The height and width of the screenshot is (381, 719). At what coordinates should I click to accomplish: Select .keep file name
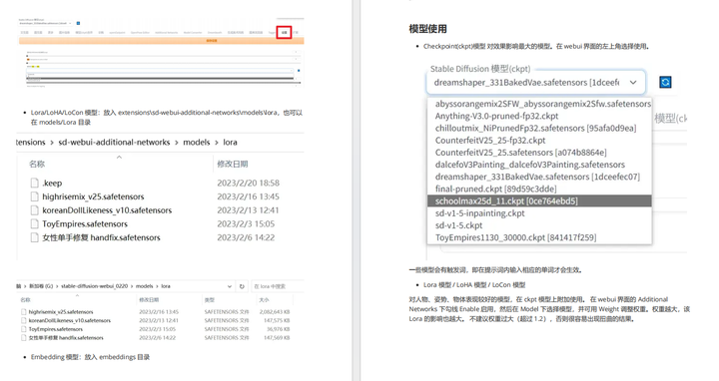click(x=52, y=184)
